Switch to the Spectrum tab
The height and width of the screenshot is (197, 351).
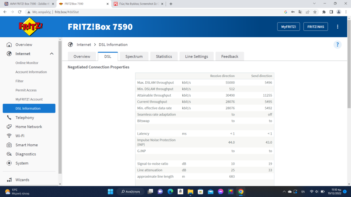(134, 56)
